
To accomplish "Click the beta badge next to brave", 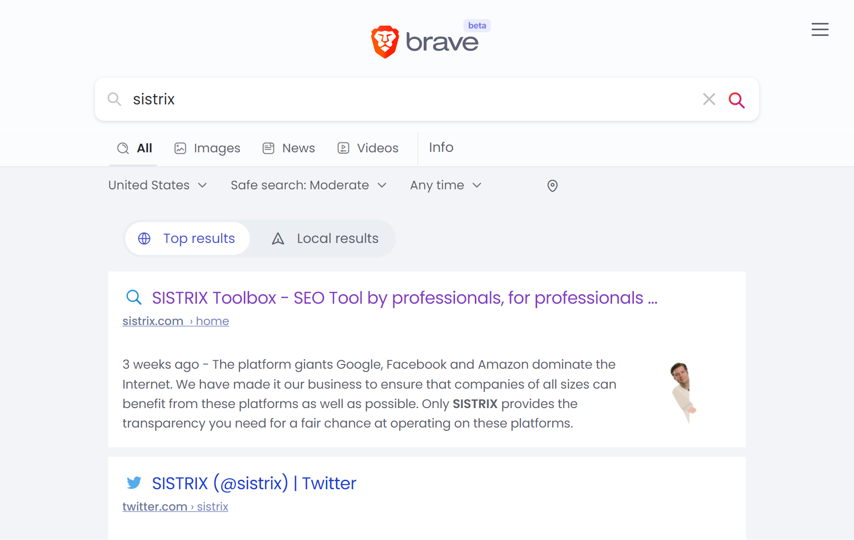I will click(477, 26).
